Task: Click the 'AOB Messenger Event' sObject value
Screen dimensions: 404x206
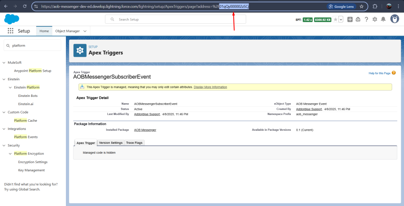Action: tap(311, 104)
